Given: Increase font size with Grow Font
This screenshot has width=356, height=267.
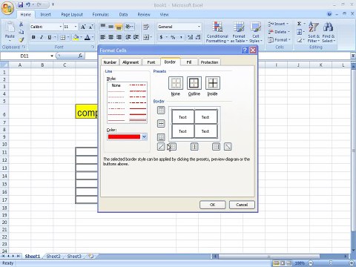Looking at the screenshot, I should (x=83, y=27).
